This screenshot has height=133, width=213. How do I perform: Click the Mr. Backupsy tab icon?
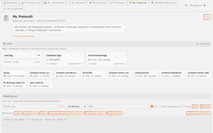point(91,3)
